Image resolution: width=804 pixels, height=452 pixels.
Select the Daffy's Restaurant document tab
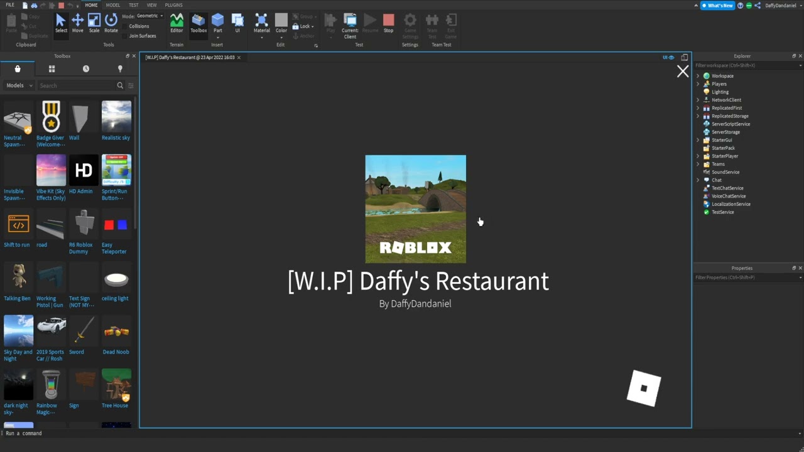pos(193,57)
